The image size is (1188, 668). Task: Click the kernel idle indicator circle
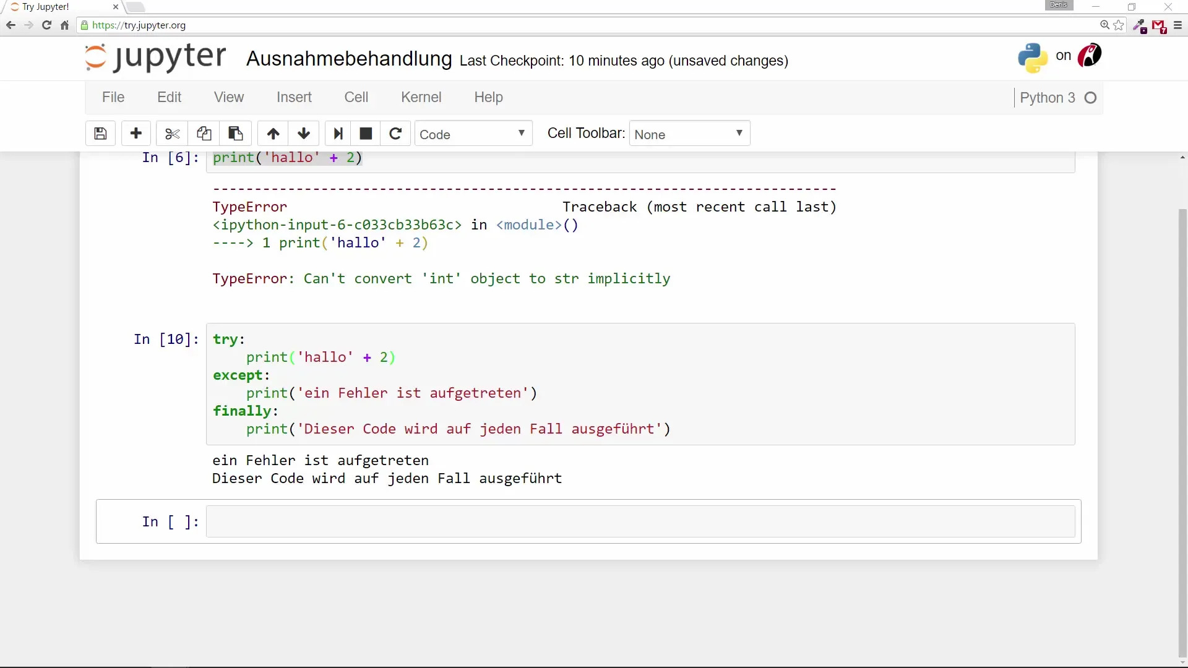1091,98
